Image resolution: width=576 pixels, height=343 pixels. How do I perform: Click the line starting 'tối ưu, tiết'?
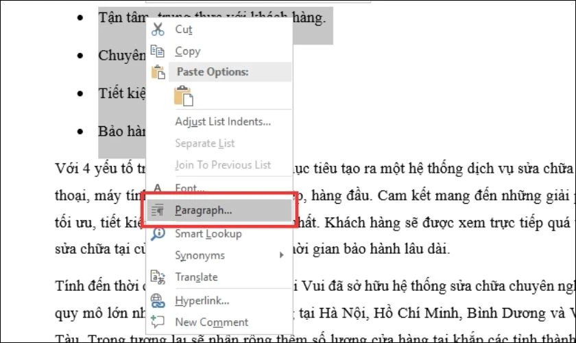pos(100,223)
